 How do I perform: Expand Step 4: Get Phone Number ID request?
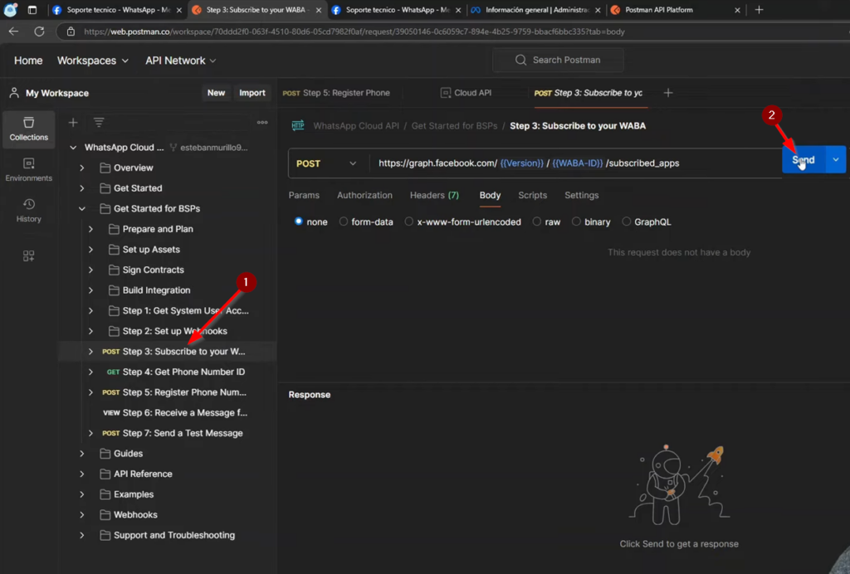coord(90,372)
